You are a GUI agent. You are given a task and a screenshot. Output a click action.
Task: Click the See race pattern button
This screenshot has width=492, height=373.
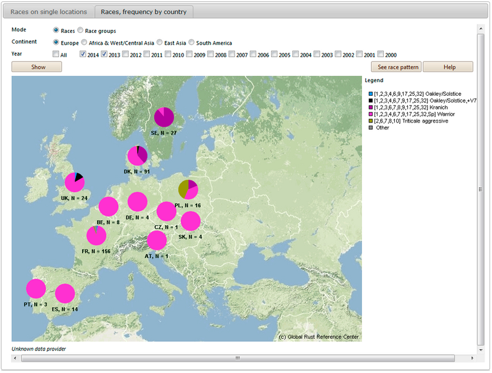tap(396, 67)
